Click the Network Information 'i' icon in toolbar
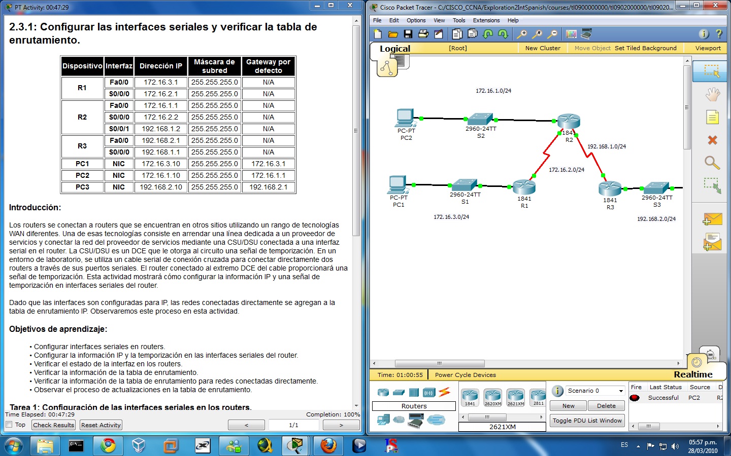This screenshot has height=456, width=731. point(704,34)
